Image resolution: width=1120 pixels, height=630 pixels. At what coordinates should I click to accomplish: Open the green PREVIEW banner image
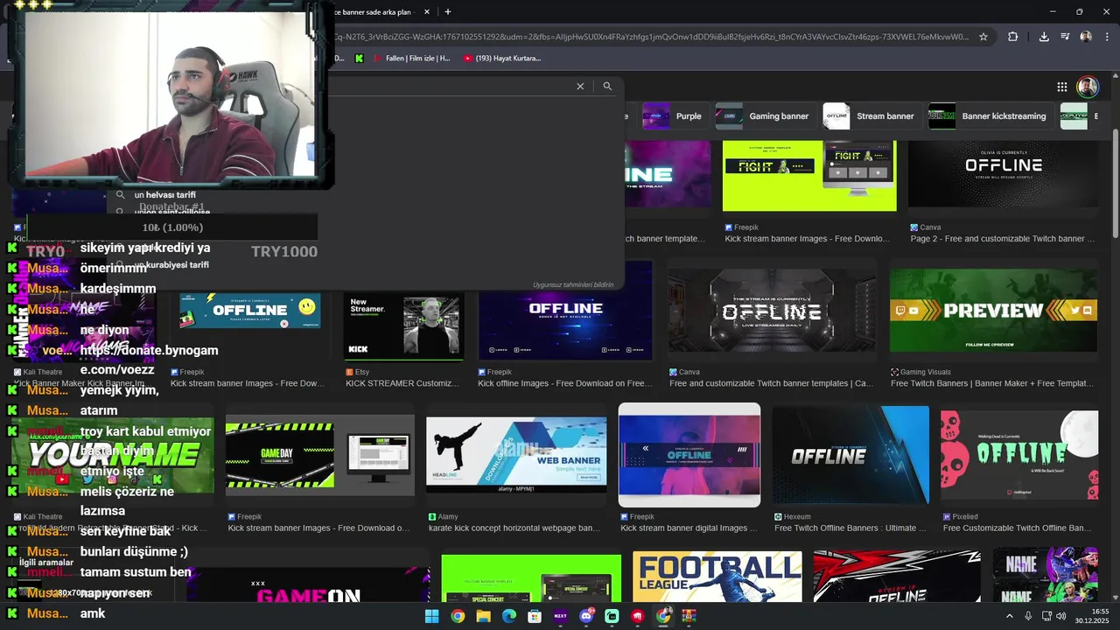[x=993, y=311]
